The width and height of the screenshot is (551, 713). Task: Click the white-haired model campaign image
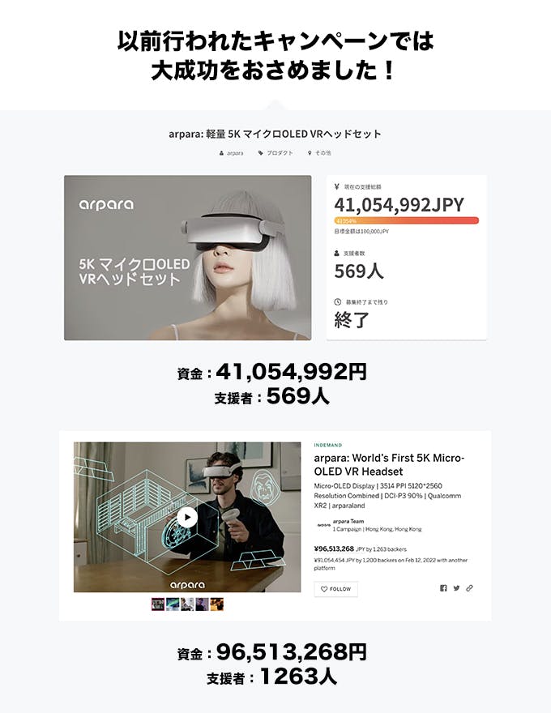tap(188, 258)
